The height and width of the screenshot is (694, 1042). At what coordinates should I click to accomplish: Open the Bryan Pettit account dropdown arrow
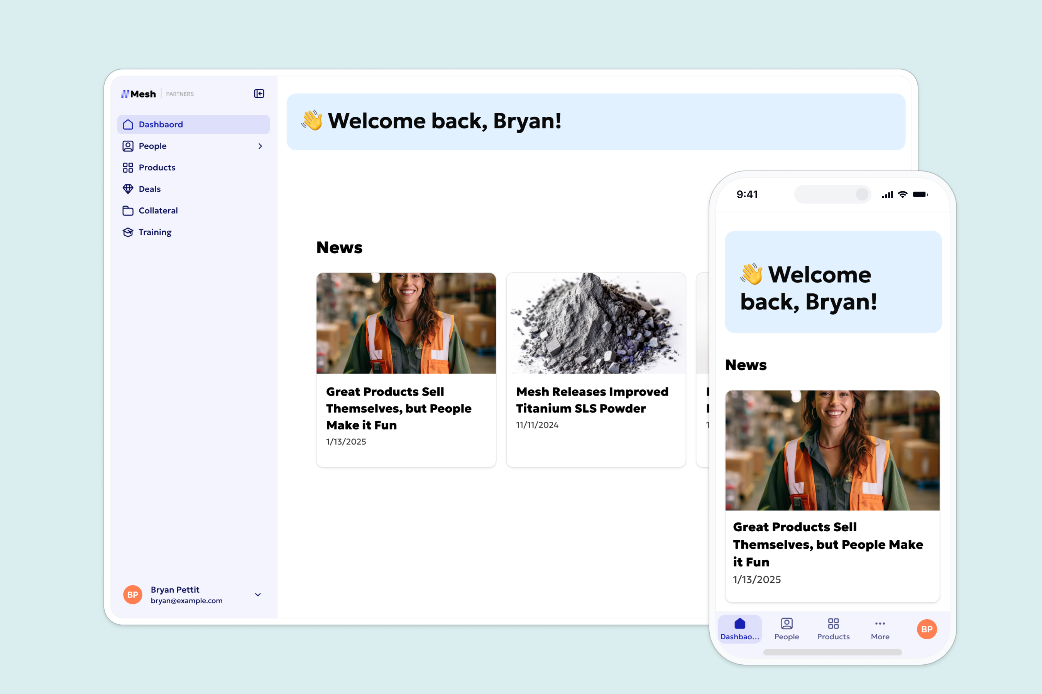tap(258, 595)
